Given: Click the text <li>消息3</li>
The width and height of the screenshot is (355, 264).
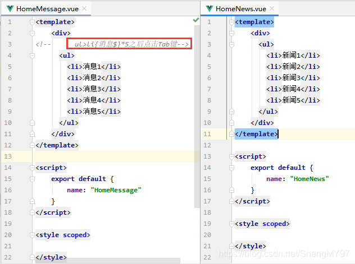Looking at the screenshot, I should pos(94,89).
